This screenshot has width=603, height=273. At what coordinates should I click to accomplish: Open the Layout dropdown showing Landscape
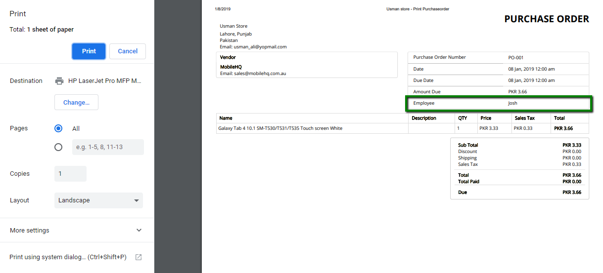click(x=98, y=200)
